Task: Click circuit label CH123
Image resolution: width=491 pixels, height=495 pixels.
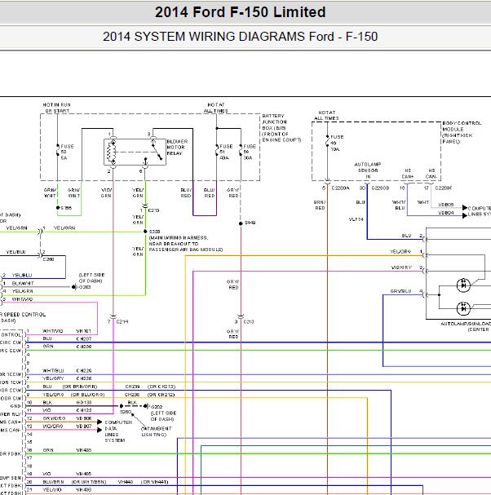Action: click(x=84, y=410)
